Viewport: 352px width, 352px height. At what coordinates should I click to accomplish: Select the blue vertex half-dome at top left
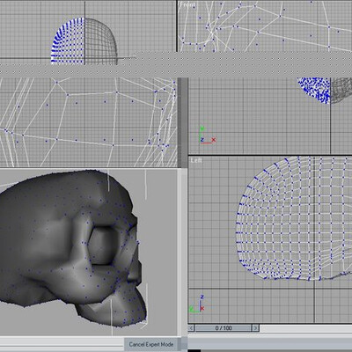[x=68, y=40]
